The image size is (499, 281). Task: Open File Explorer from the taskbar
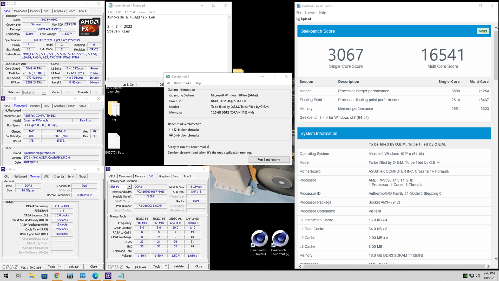(31, 276)
